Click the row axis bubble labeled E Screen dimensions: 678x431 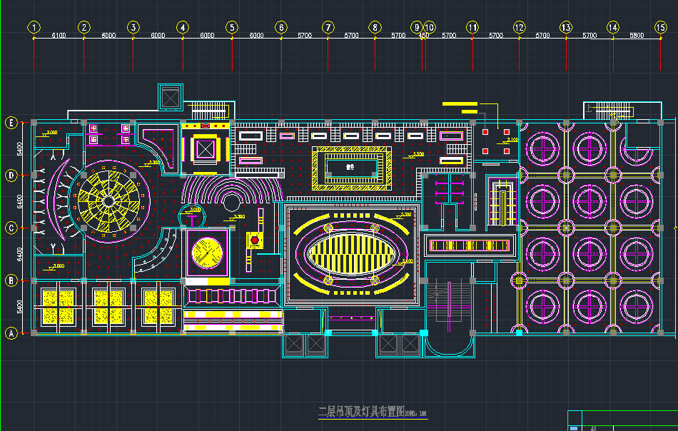coord(11,122)
